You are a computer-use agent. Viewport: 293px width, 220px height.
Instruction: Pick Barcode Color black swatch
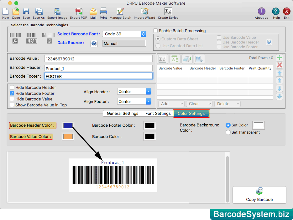[150, 136]
